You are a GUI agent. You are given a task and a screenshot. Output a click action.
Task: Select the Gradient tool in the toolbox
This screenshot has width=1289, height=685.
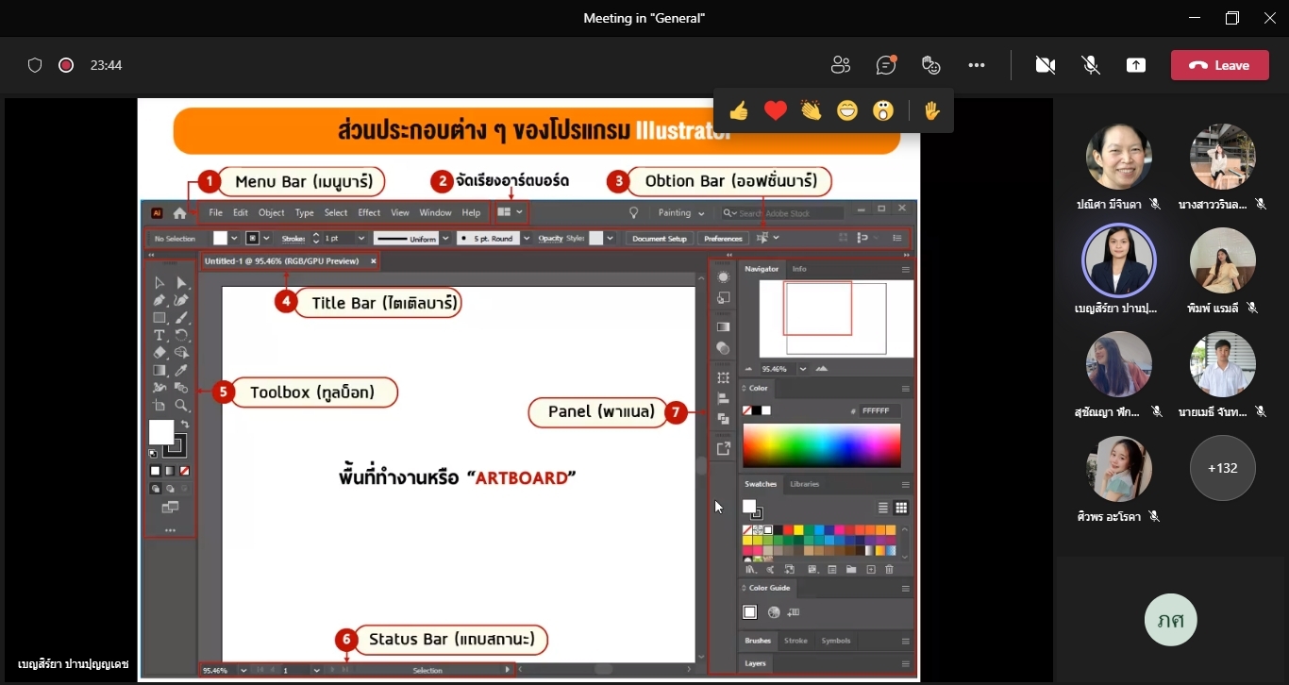(159, 370)
